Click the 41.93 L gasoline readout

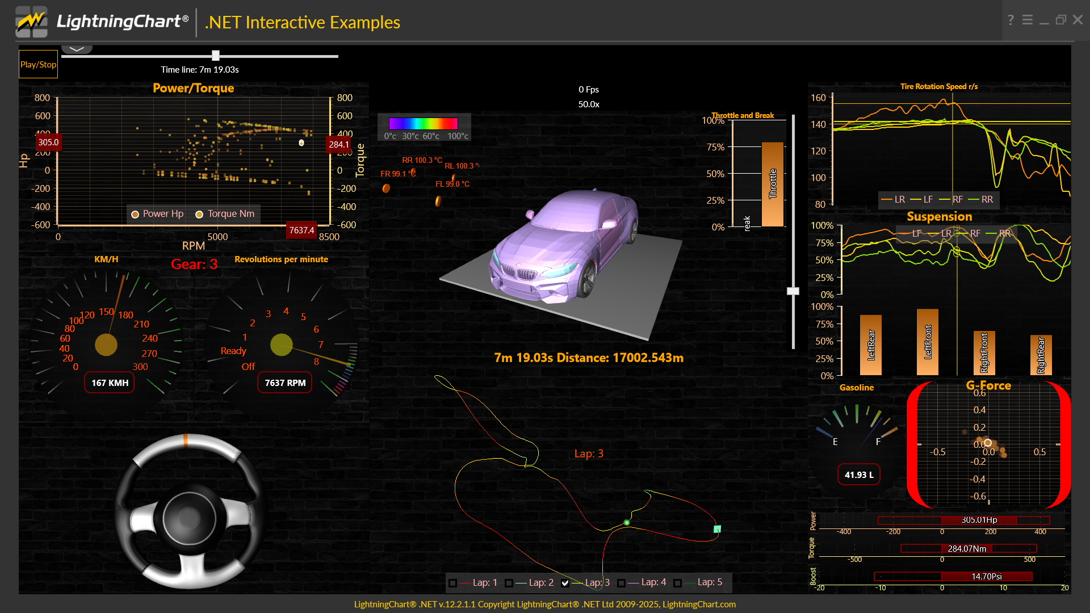coord(859,475)
